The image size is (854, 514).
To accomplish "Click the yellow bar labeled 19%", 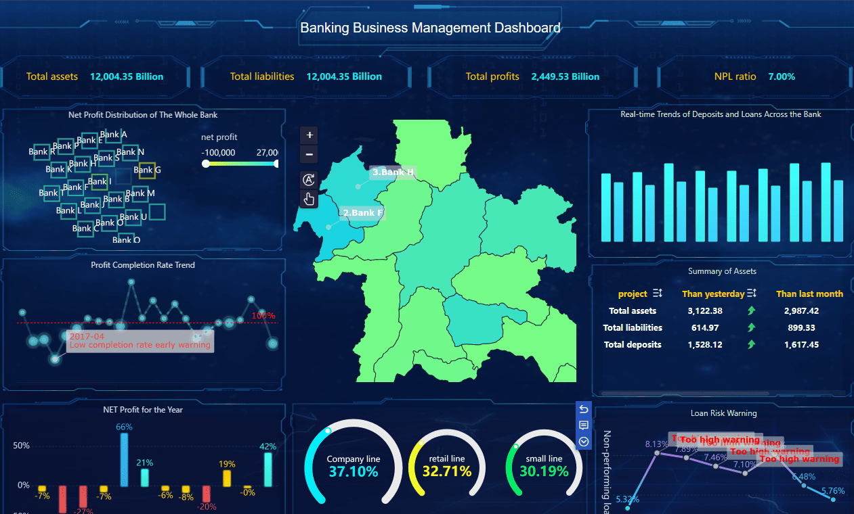I will pyautogui.click(x=227, y=478).
